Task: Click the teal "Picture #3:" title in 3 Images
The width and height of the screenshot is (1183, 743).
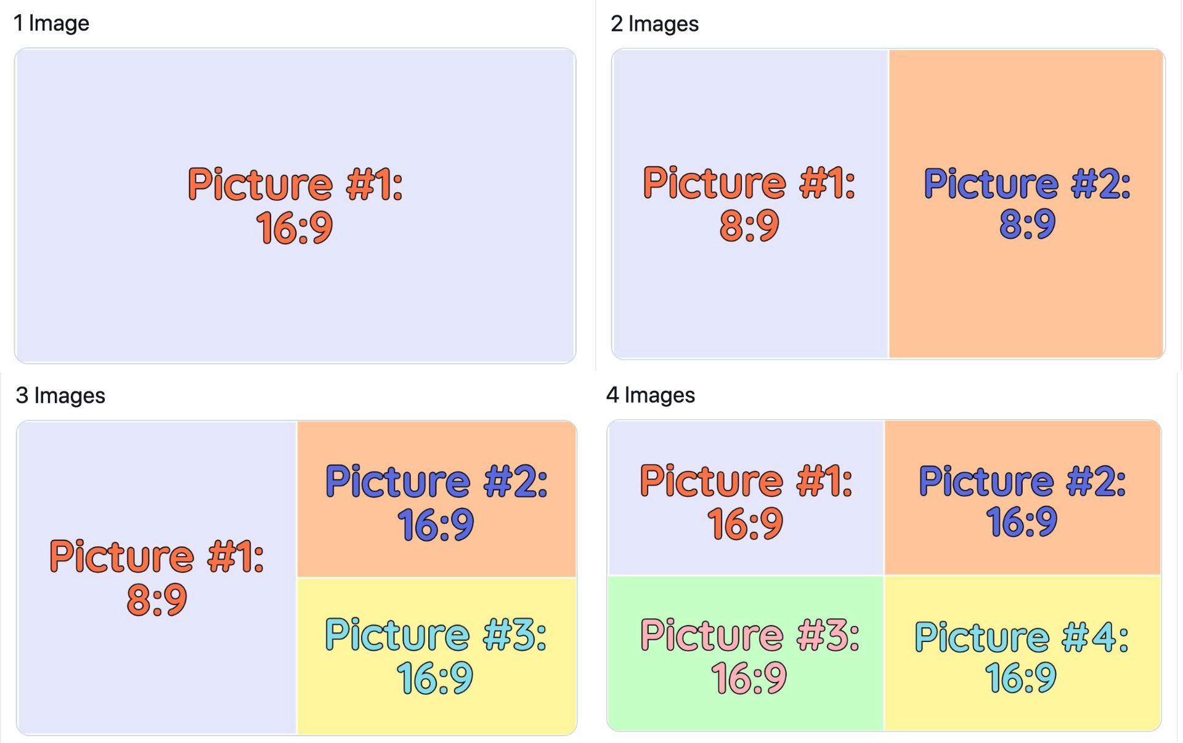Action: (x=436, y=635)
